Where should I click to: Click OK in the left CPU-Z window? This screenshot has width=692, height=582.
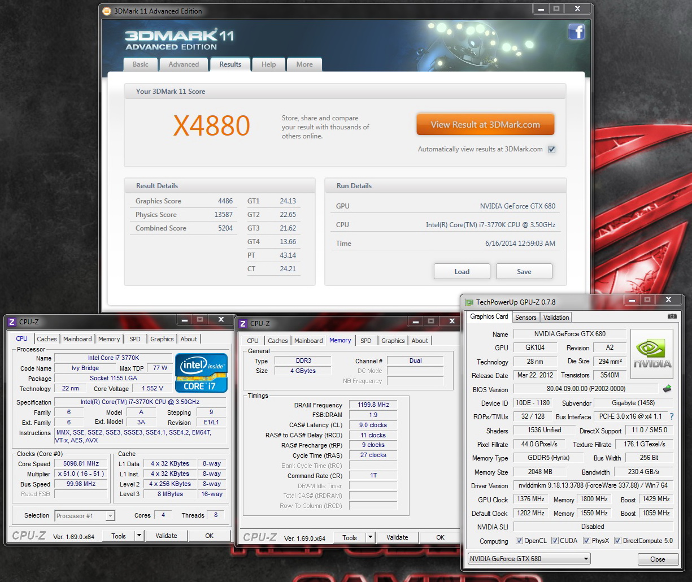(x=210, y=536)
